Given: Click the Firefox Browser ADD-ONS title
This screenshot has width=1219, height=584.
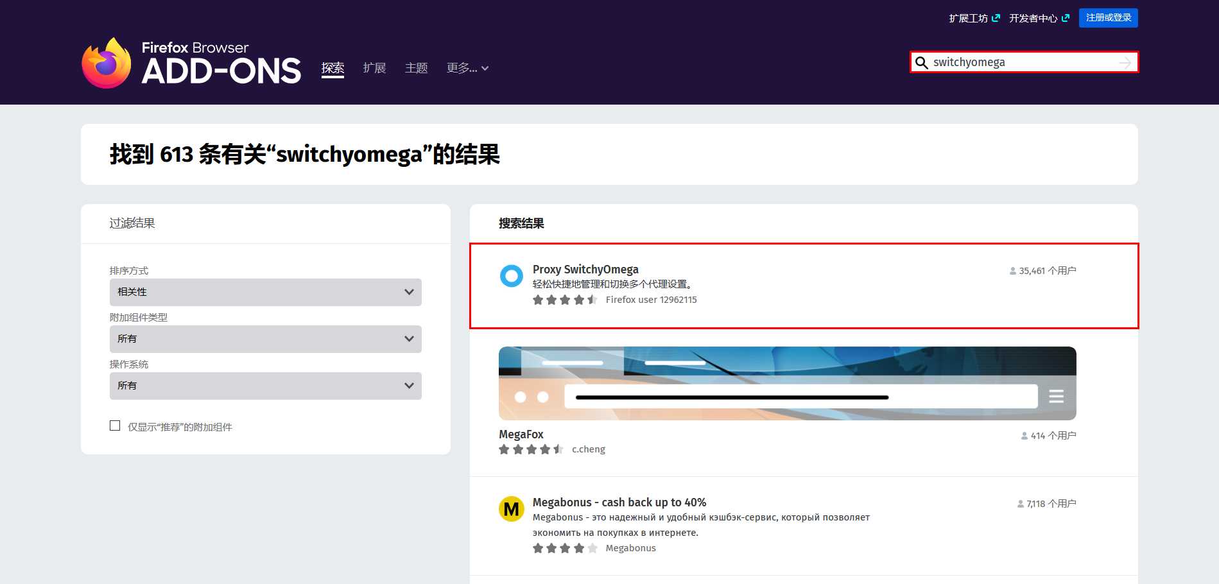Looking at the screenshot, I should click(x=221, y=64).
